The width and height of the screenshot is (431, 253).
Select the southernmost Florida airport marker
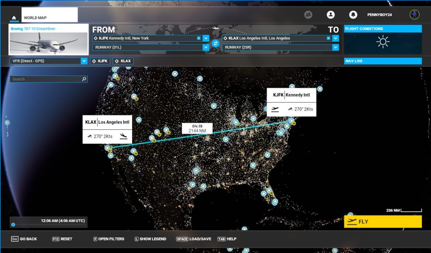click(275, 202)
